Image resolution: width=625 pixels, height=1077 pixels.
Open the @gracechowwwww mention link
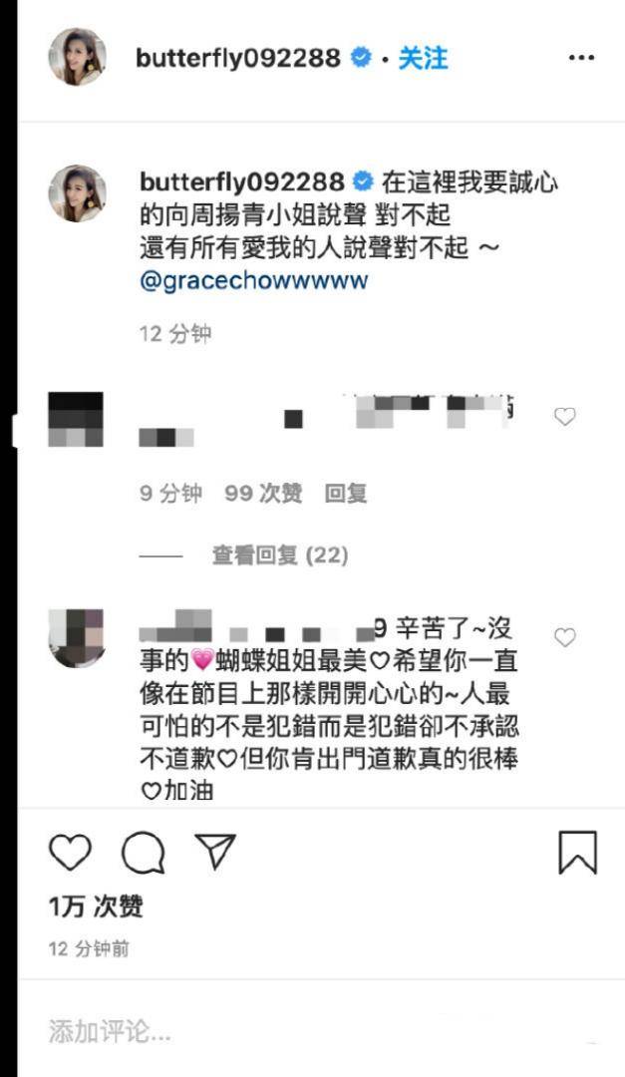coord(254,280)
